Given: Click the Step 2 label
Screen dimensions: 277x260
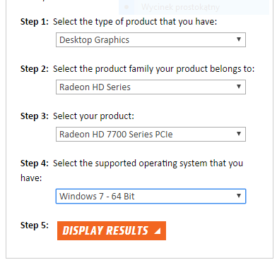Looking at the screenshot, I should click(x=35, y=69).
